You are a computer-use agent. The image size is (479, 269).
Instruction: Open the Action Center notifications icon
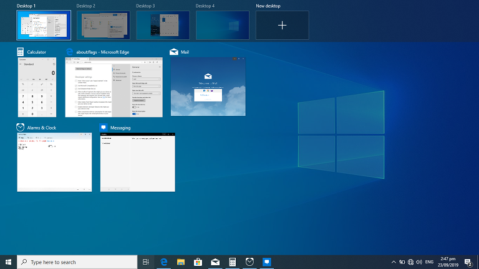coord(468,262)
